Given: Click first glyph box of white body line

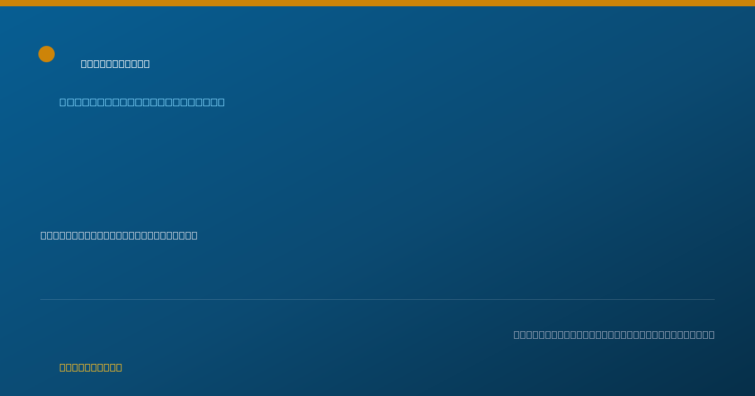Looking at the screenshot, I should pyautogui.click(x=44, y=235).
